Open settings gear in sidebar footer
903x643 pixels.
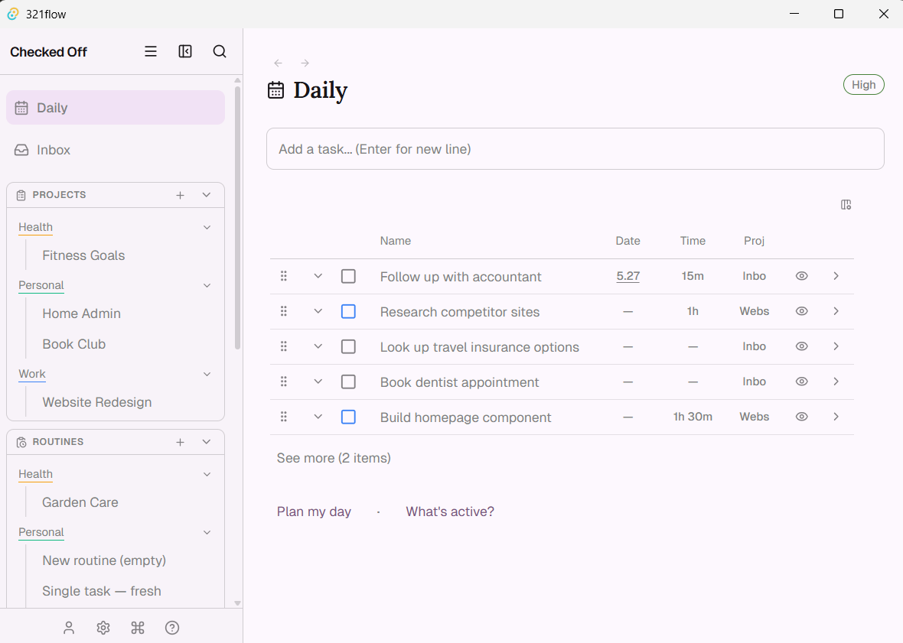click(103, 628)
